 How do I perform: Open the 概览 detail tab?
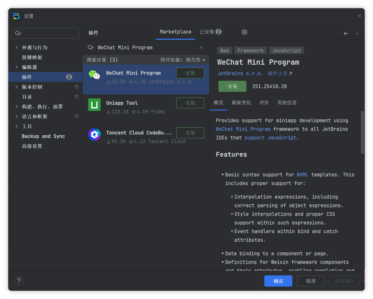click(218, 103)
